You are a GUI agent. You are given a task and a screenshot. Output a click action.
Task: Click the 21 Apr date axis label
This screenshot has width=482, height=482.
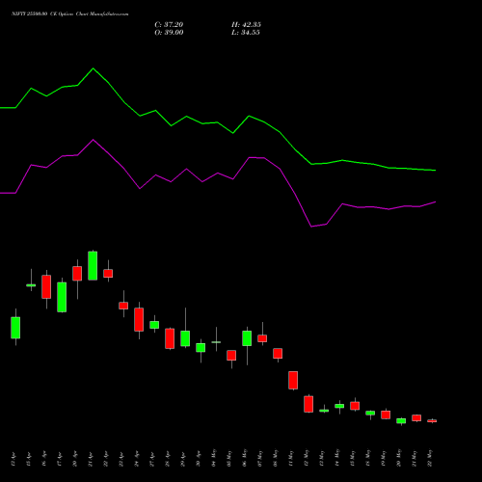91,460
